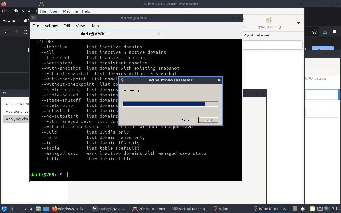Open the terminal Actions menu
Screen dimensions: 341x213
(51, 26)
